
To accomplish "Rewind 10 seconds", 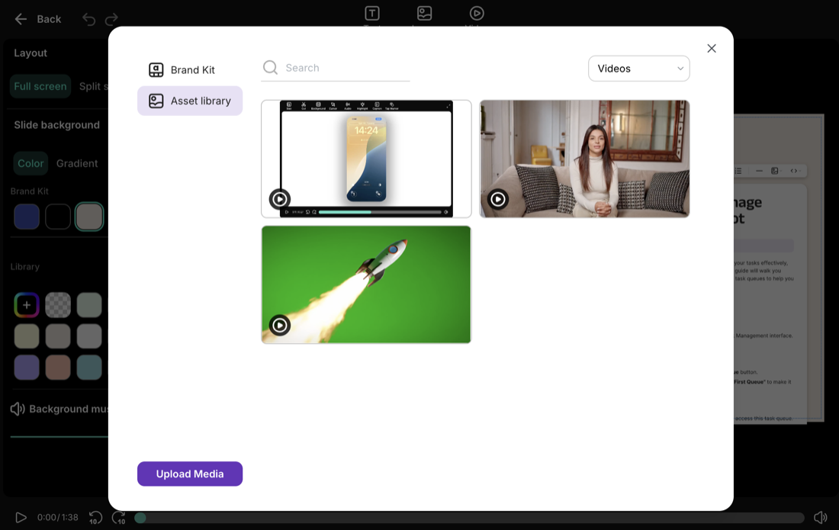I will coord(95,518).
